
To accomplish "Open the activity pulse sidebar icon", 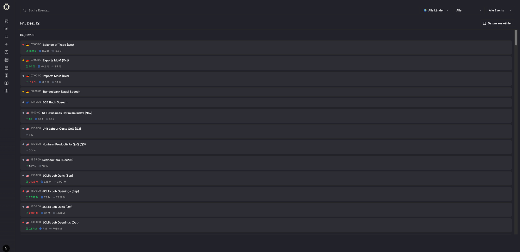I will click(6, 44).
